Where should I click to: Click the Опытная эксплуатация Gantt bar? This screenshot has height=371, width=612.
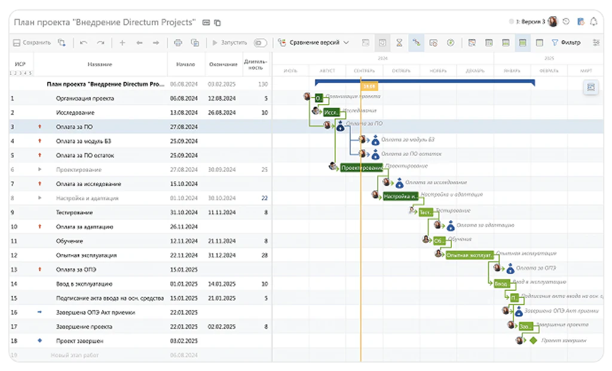click(470, 256)
